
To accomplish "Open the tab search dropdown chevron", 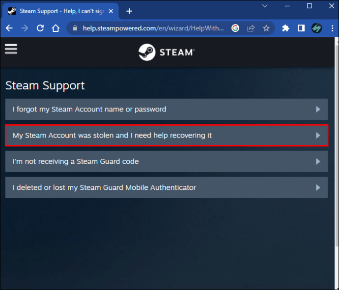I will 265,6.
